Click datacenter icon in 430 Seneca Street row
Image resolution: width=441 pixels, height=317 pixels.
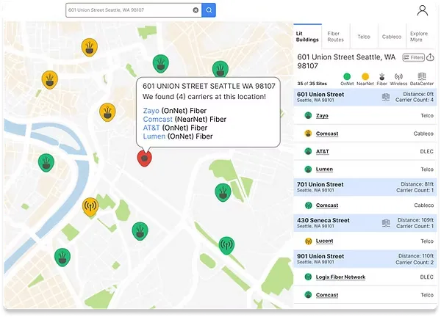386,223
